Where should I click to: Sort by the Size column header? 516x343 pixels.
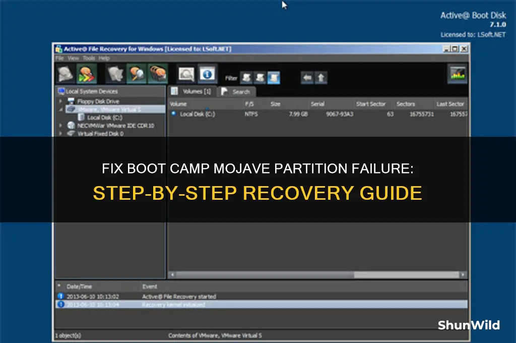point(276,104)
